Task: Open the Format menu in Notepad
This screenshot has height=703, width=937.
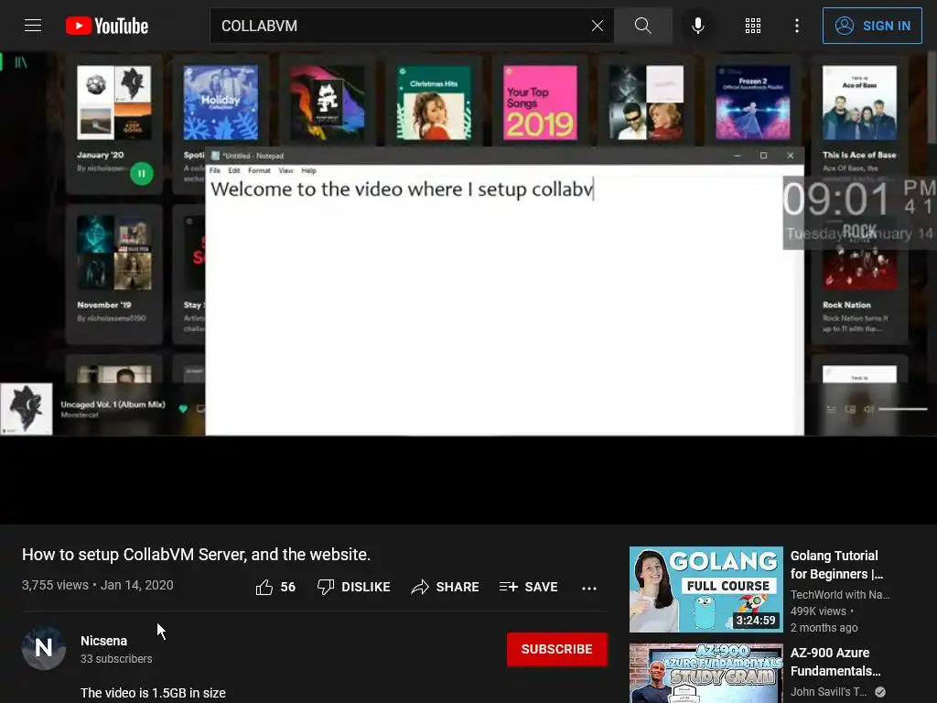Action: click(x=259, y=171)
